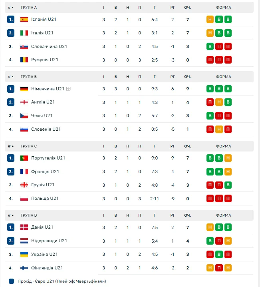Click Romania's first red П form badge

(210, 60)
